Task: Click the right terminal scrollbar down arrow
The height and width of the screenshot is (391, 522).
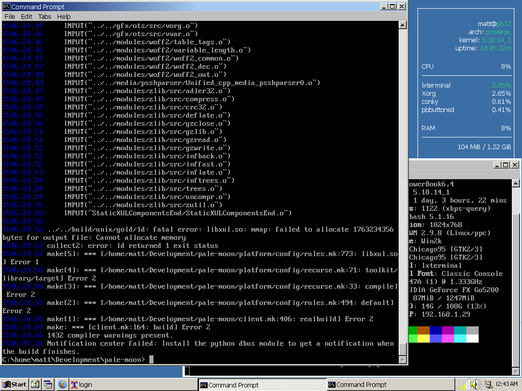Action: [516, 372]
